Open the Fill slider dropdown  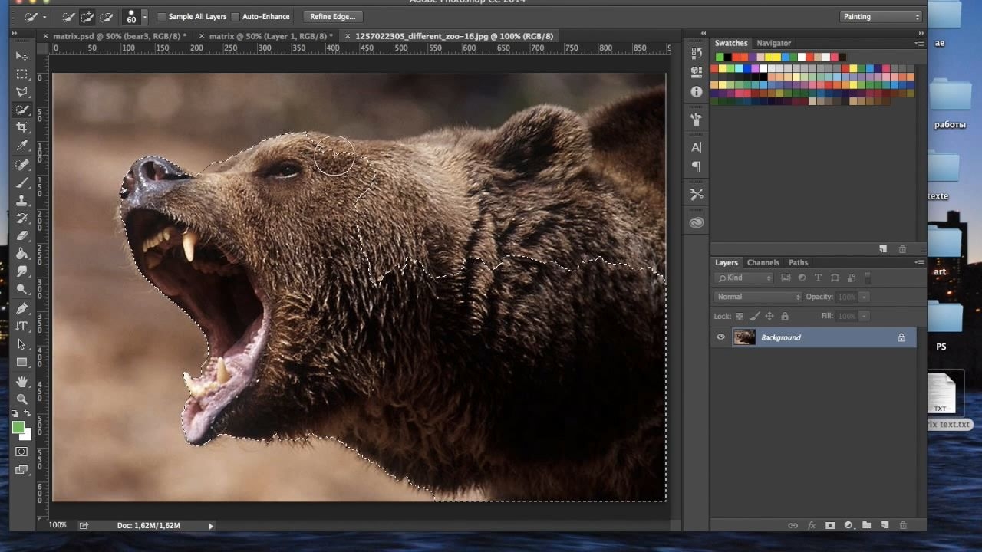click(864, 316)
